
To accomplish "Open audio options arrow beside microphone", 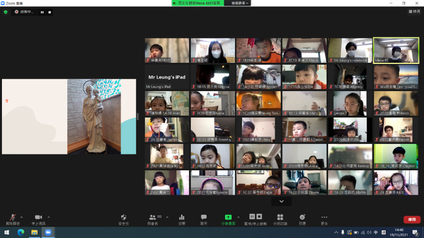I will click(x=21, y=217).
